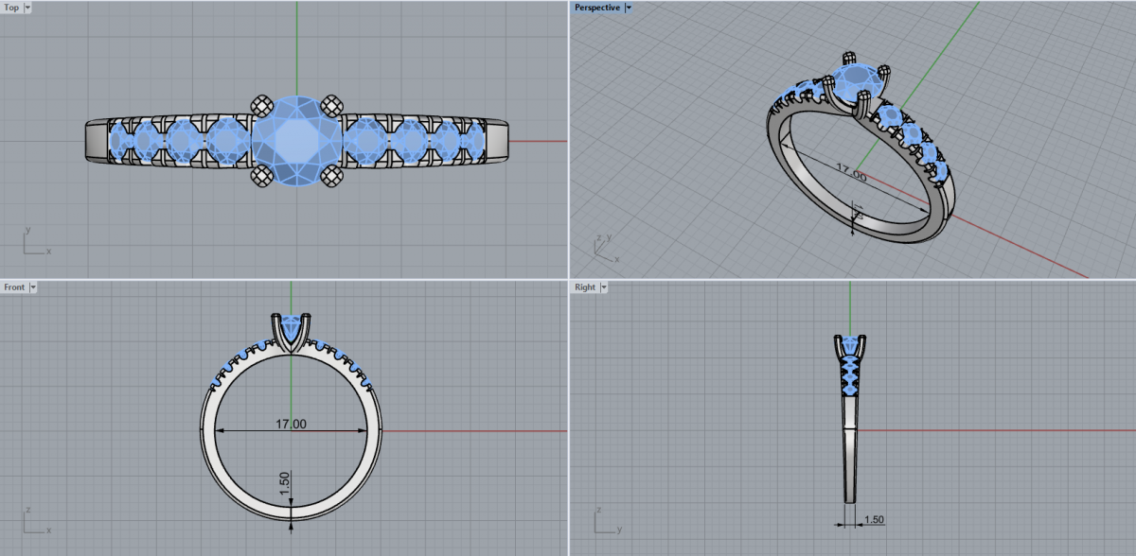Screen dimensions: 1136x556
Task: Expand the Front viewport dropdown arrow
Action: coord(33,287)
